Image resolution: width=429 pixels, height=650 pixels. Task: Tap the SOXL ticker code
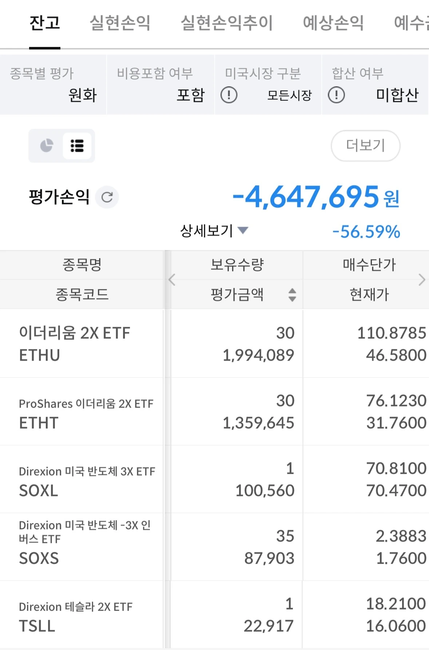click(x=39, y=491)
